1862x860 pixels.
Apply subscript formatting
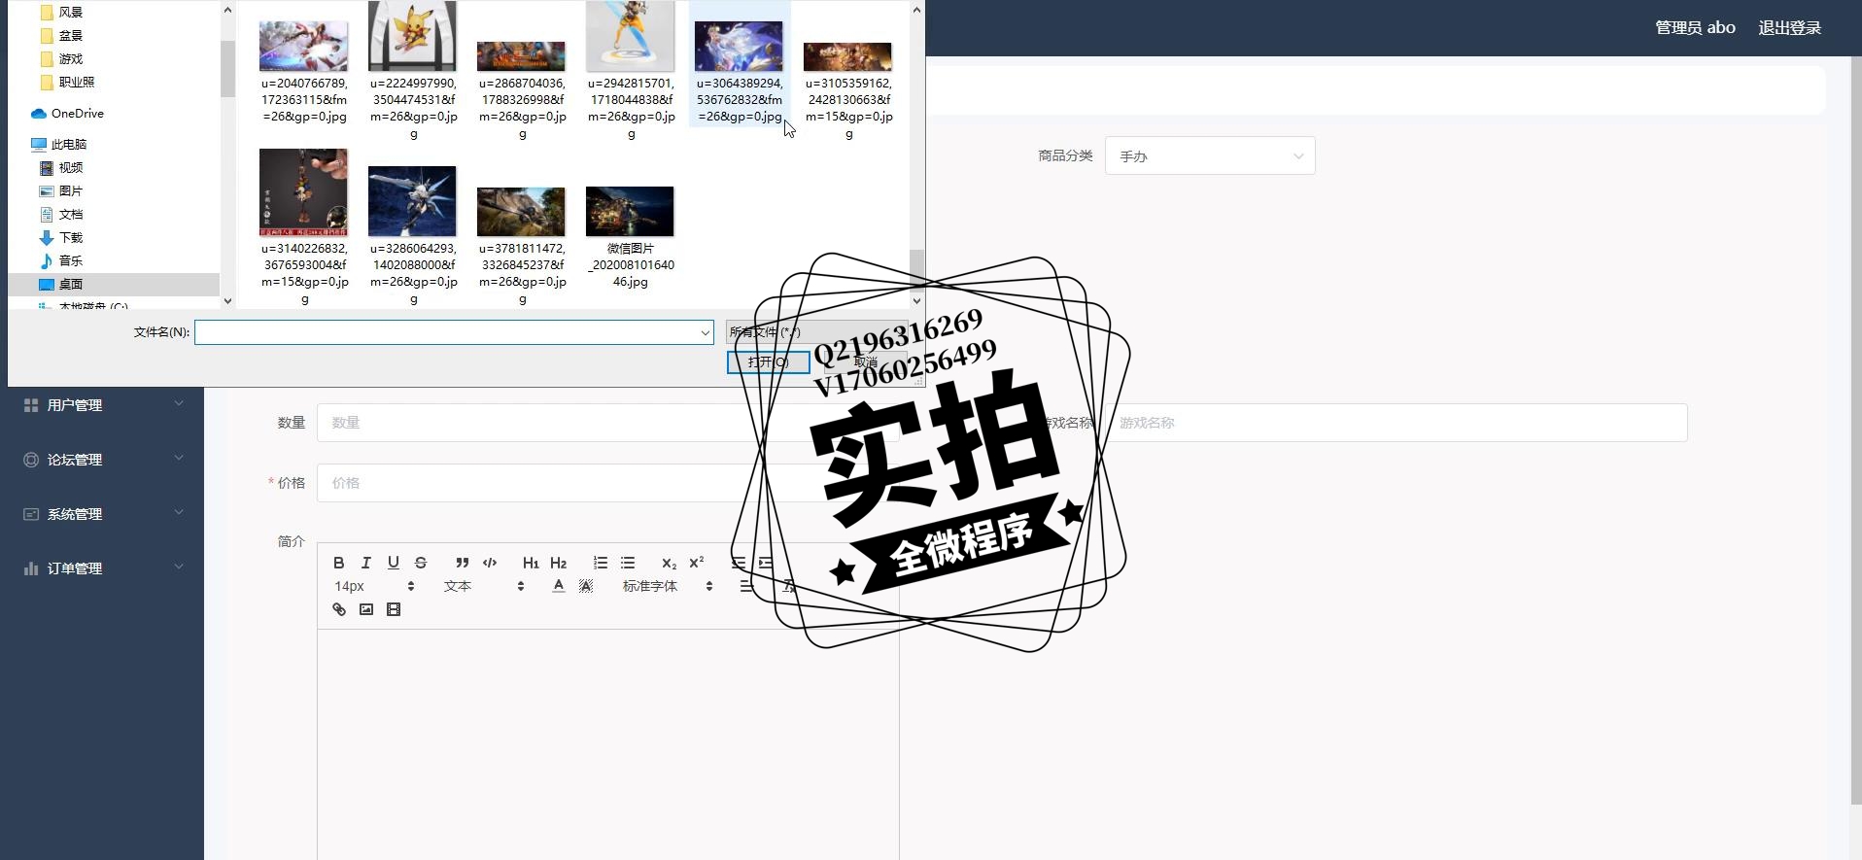coord(669,563)
